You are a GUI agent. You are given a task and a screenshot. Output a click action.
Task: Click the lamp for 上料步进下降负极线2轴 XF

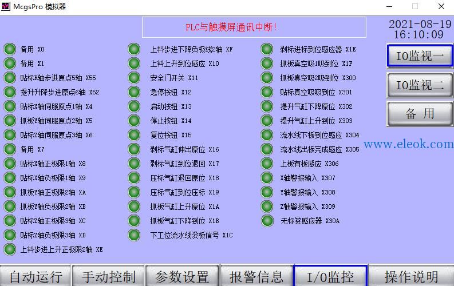coord(134,49)
